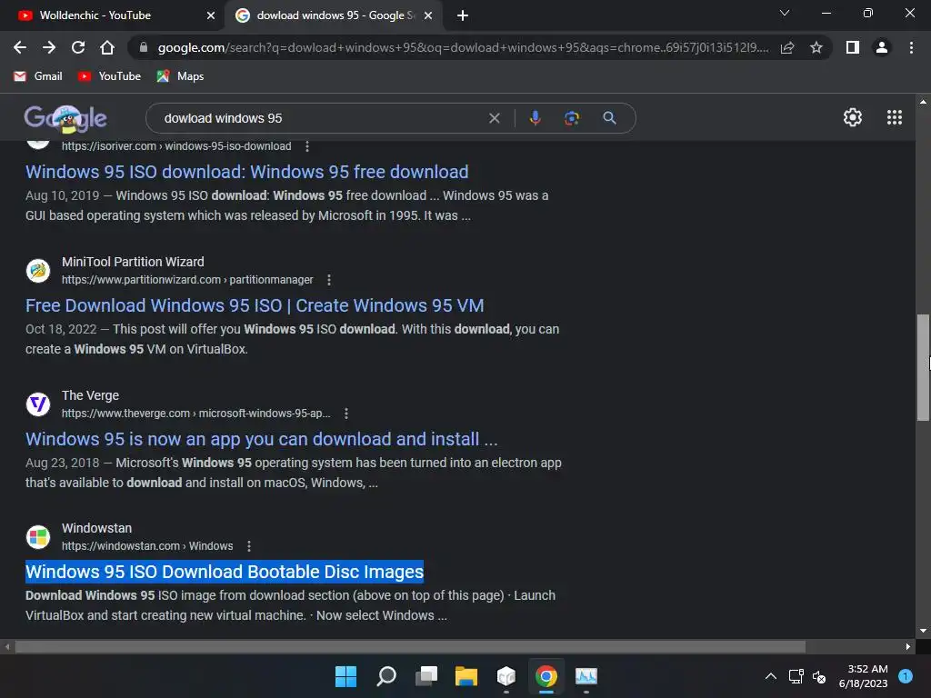Click The Verge site name
Image resolution: width=931 pixels, height=698 pixels.
(x=90, y=395)
